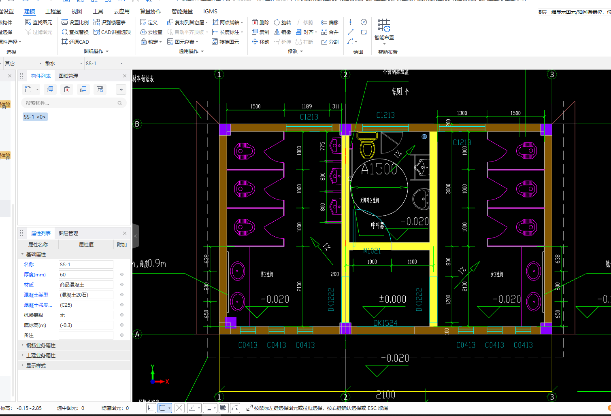
Task: Click 识别楼层表 recognize floor table tool
Action: (x=109, y=22)
